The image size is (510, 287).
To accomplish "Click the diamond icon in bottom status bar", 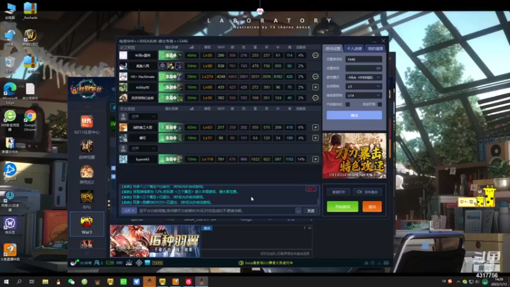I will (139, 263).
